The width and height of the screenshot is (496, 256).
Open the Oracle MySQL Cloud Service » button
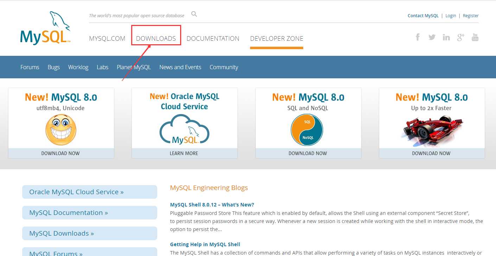[x=90, y=192]
